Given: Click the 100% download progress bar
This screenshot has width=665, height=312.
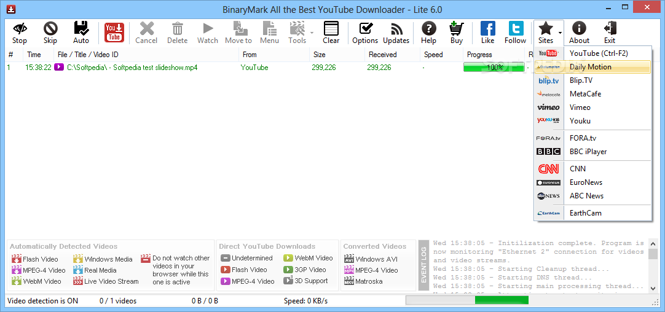Looking at the screenshot, I should pyautogui.click(x=494, y=67).
